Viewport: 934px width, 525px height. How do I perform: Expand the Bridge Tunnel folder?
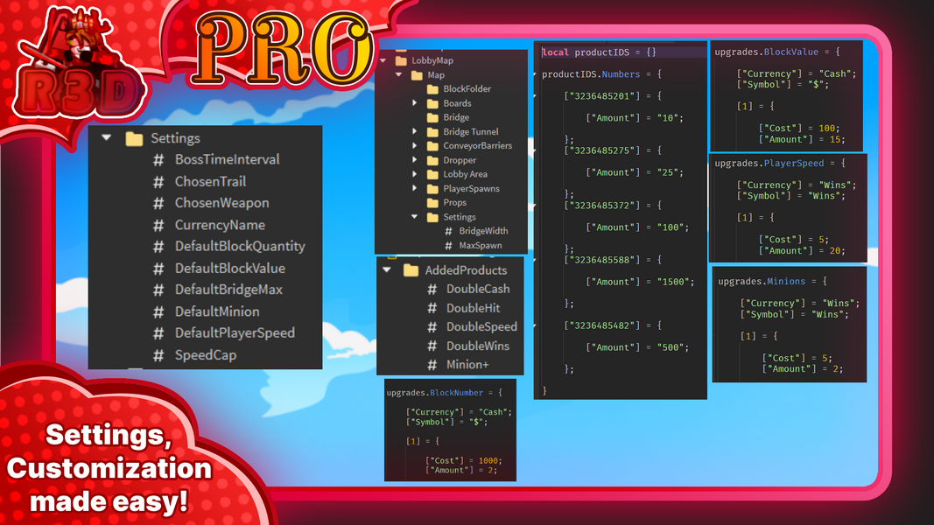click(x=415, y=131)
